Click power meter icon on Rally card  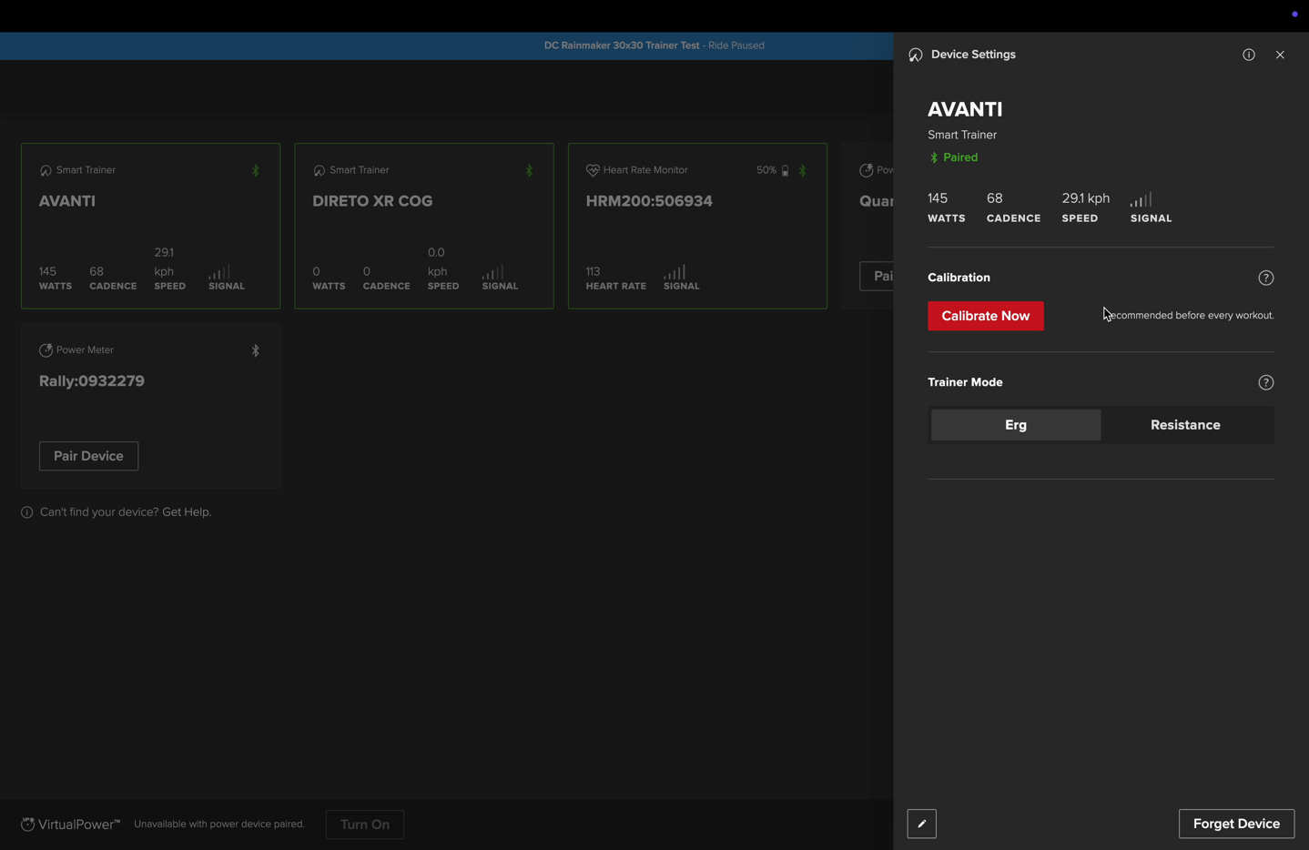click(x=46, y=350)
